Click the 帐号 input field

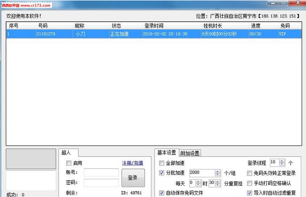(101, 173)
